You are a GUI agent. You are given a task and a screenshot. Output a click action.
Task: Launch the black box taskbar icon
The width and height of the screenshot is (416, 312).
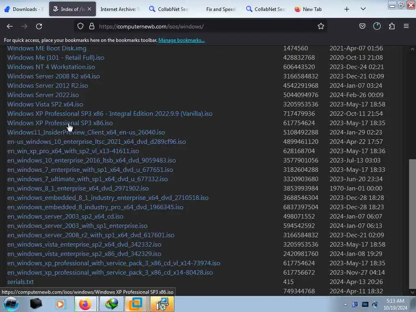(36, 304)
